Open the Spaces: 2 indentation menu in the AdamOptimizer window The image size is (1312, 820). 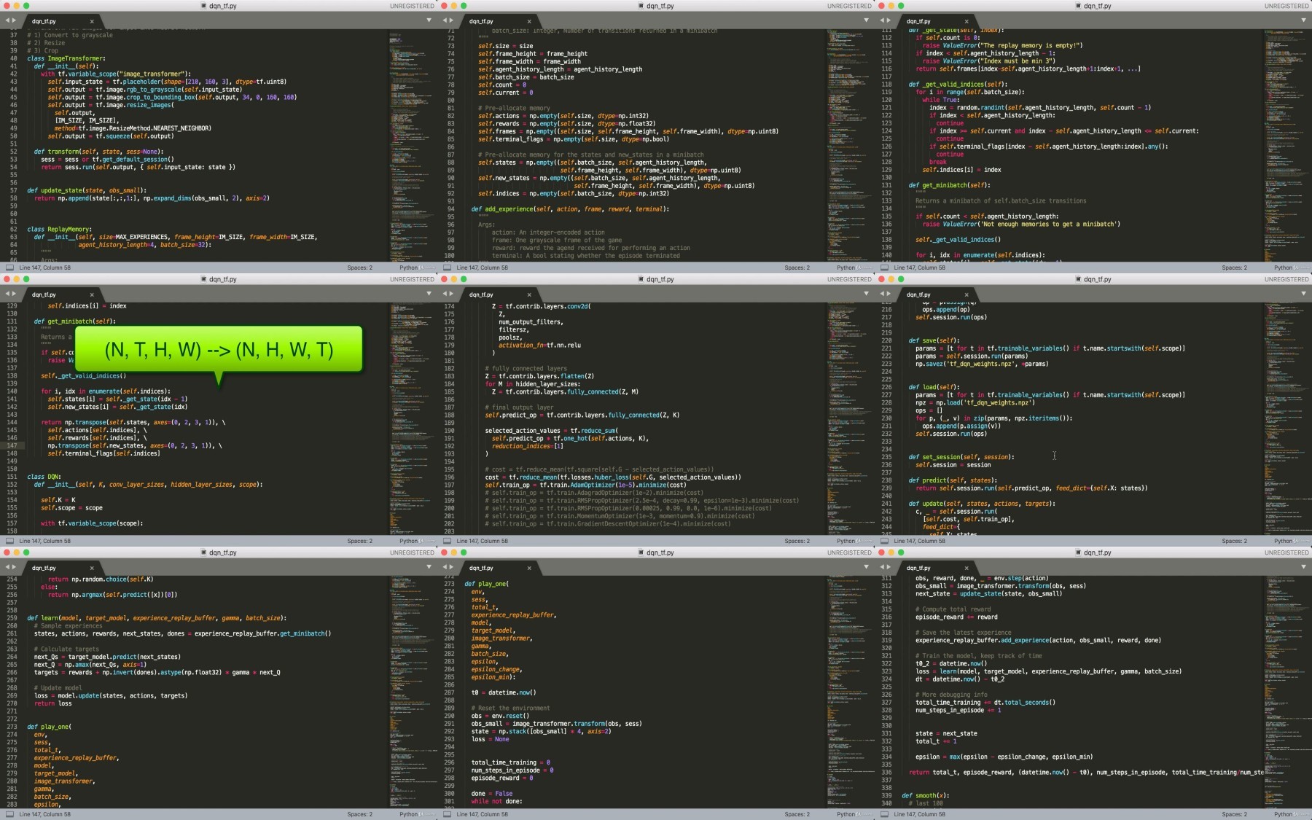[x=797, y=541]
